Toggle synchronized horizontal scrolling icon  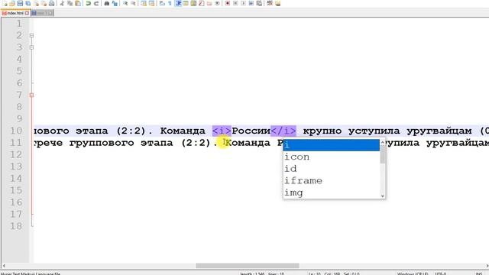pyautogui.click(x=151, y=3)
